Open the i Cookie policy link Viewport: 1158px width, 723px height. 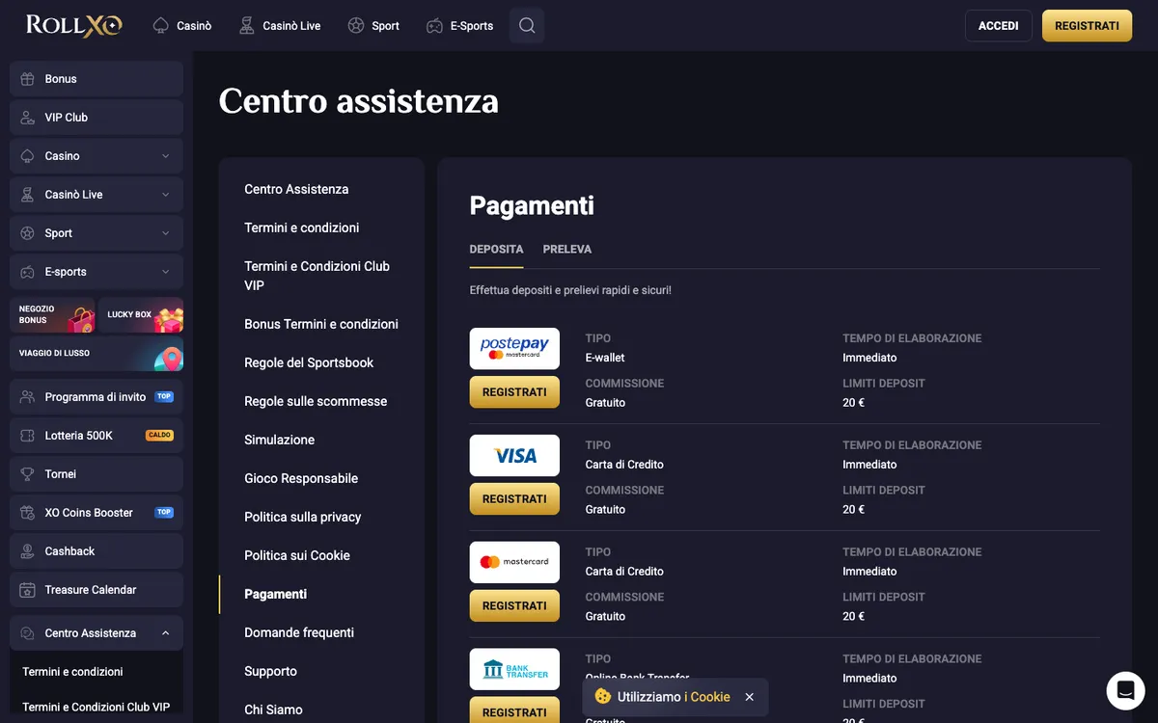point(707,697)
